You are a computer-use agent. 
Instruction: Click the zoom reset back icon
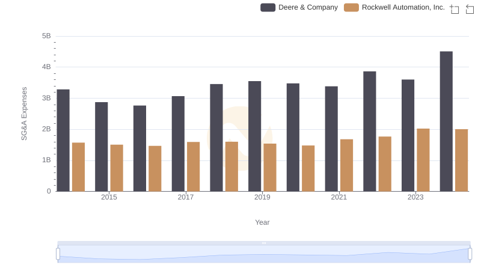click(x=470, y=9)
